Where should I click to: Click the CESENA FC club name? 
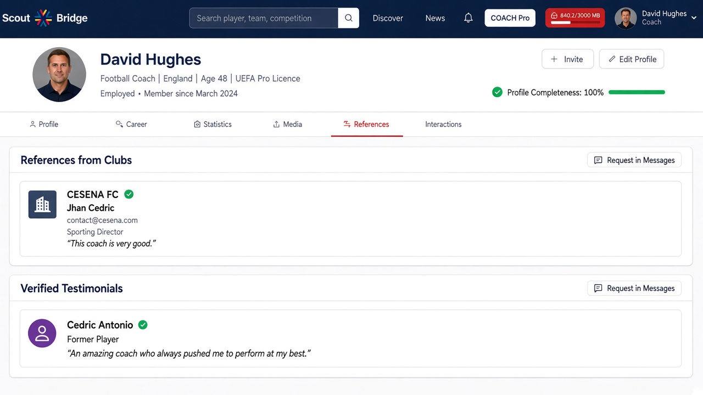pyautogui.click(x=92, y=195)
